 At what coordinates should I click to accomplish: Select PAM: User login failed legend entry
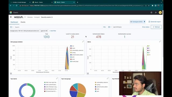tap(51, 82)
